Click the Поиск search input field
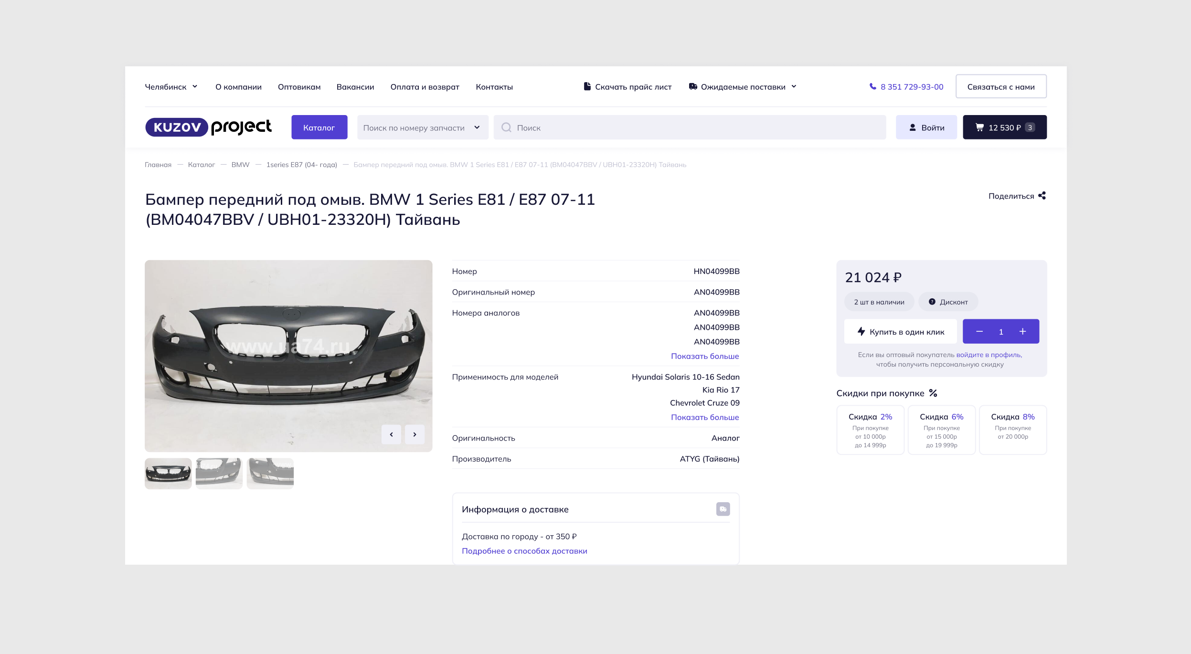The image size is (1191, 654). point(690,127)
